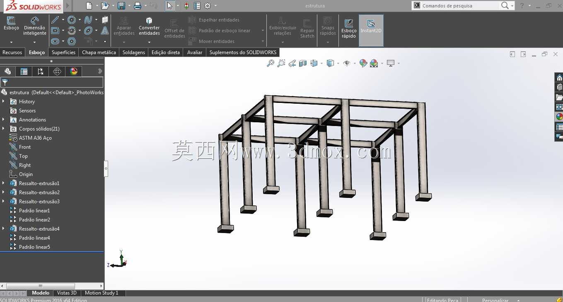
Task: Expand the History tree node
Action: [x=3, y=102]
